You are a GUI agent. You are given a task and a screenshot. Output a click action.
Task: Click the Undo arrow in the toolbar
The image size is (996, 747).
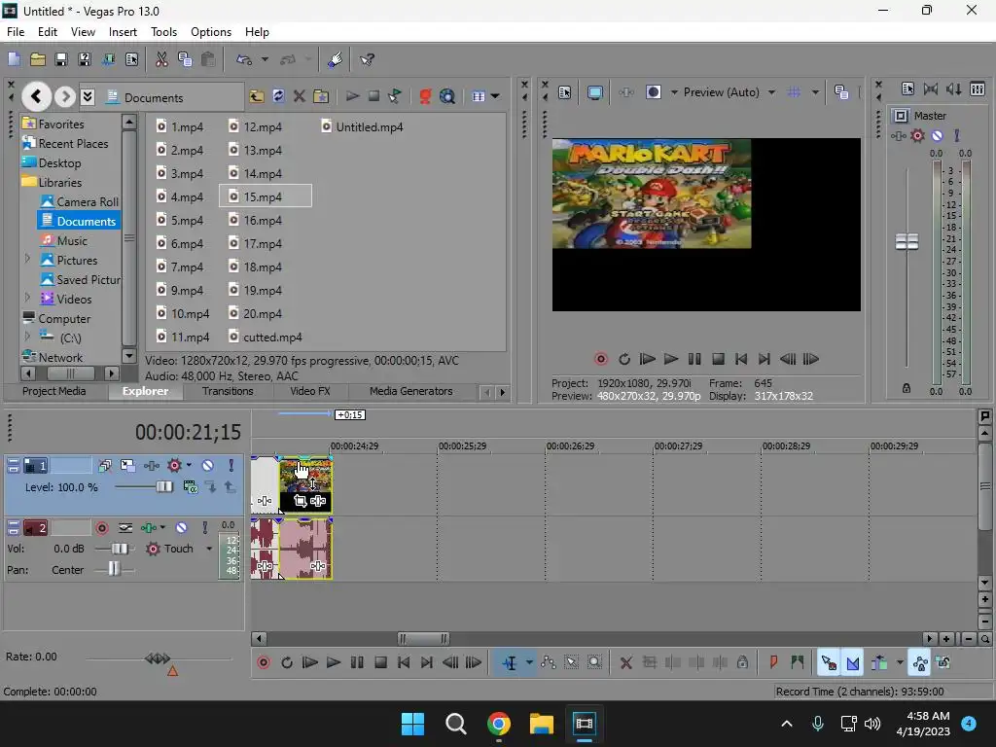point(244,59)
